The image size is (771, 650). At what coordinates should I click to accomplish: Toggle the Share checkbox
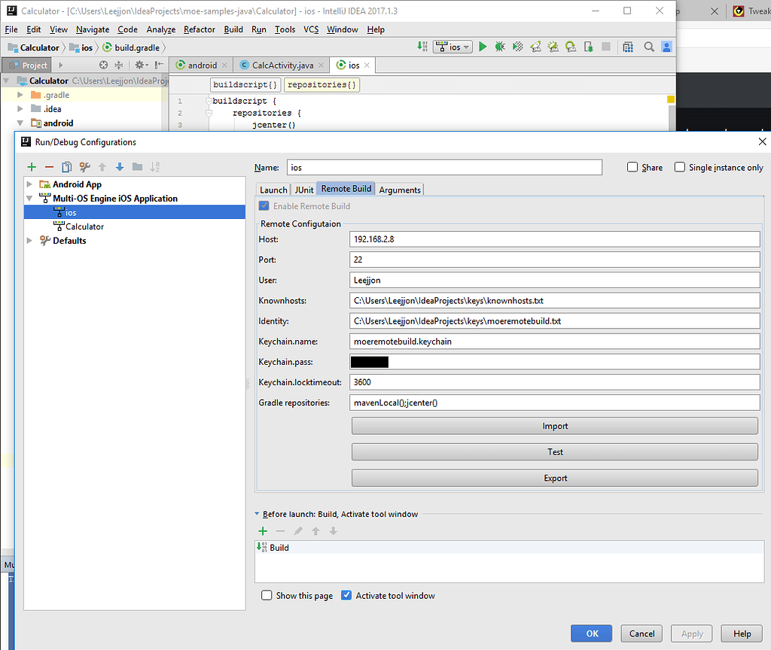click(x=632, y=167)
